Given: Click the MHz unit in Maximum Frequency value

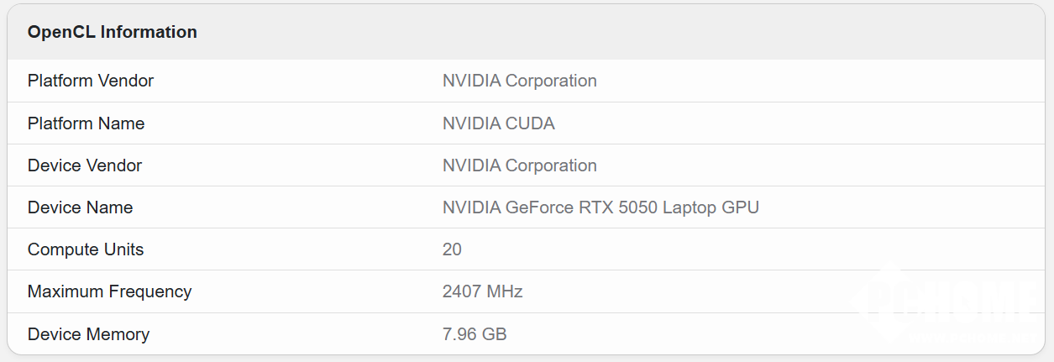Looking at the screenshot, I should pyautogui.click(x=505, y=291).
